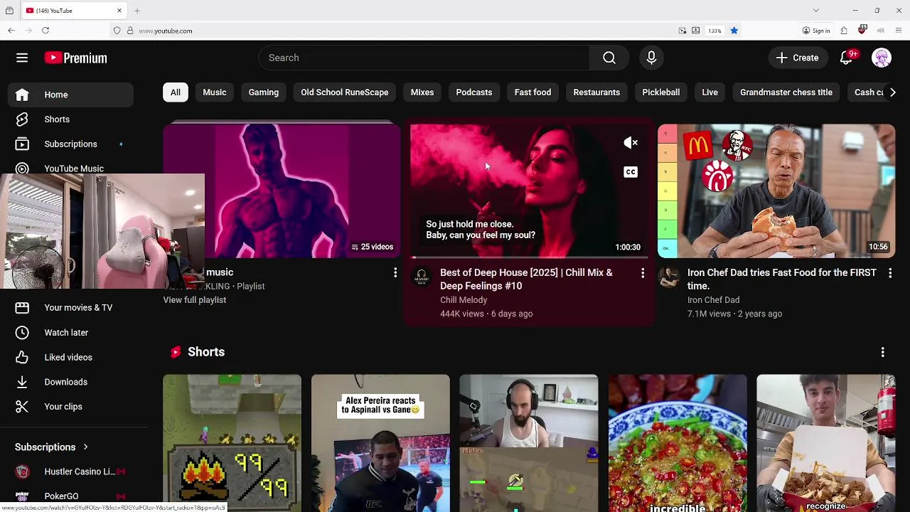Click the View full playlist link
The height and width of the screenshot is (512, 910).
(194, 300)
